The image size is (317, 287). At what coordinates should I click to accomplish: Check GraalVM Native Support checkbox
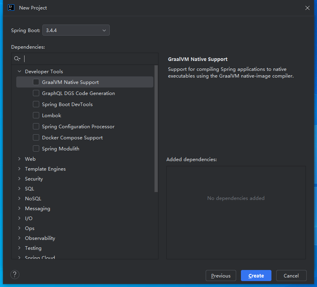(x=36, y=82)
